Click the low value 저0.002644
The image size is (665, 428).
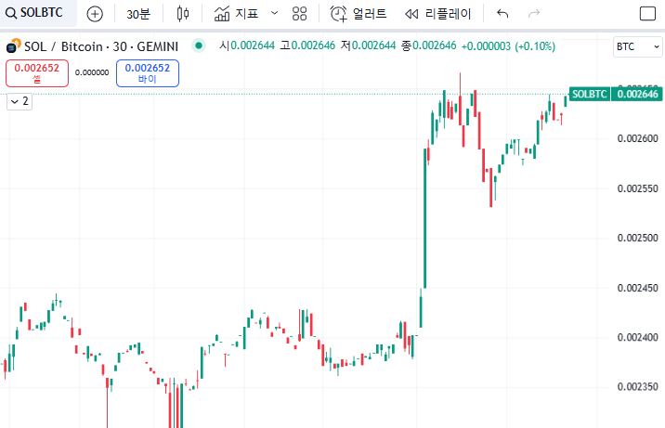click(x=368, y=45)
